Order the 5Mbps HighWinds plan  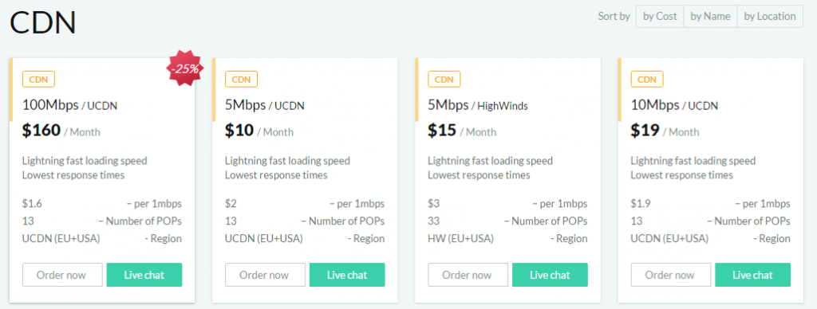(x=468, y=275)
